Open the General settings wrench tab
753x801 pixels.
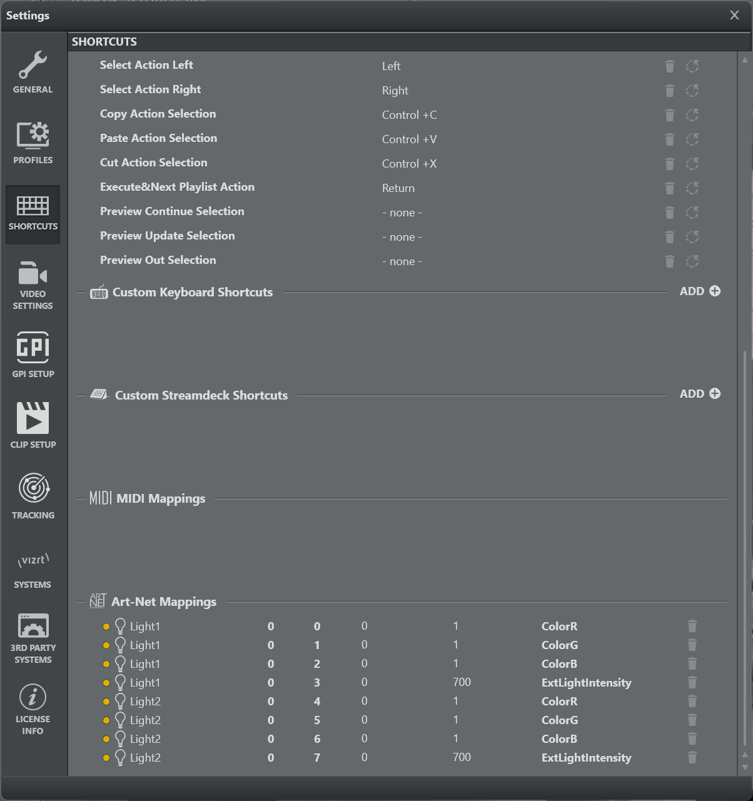33,73
